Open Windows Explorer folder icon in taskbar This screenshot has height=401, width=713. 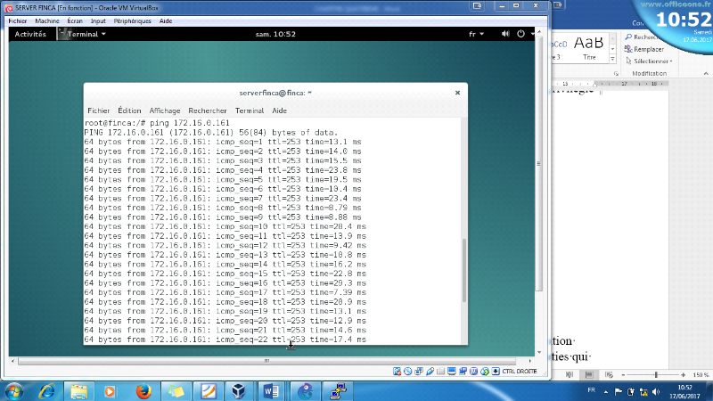(x=79, y=390)
